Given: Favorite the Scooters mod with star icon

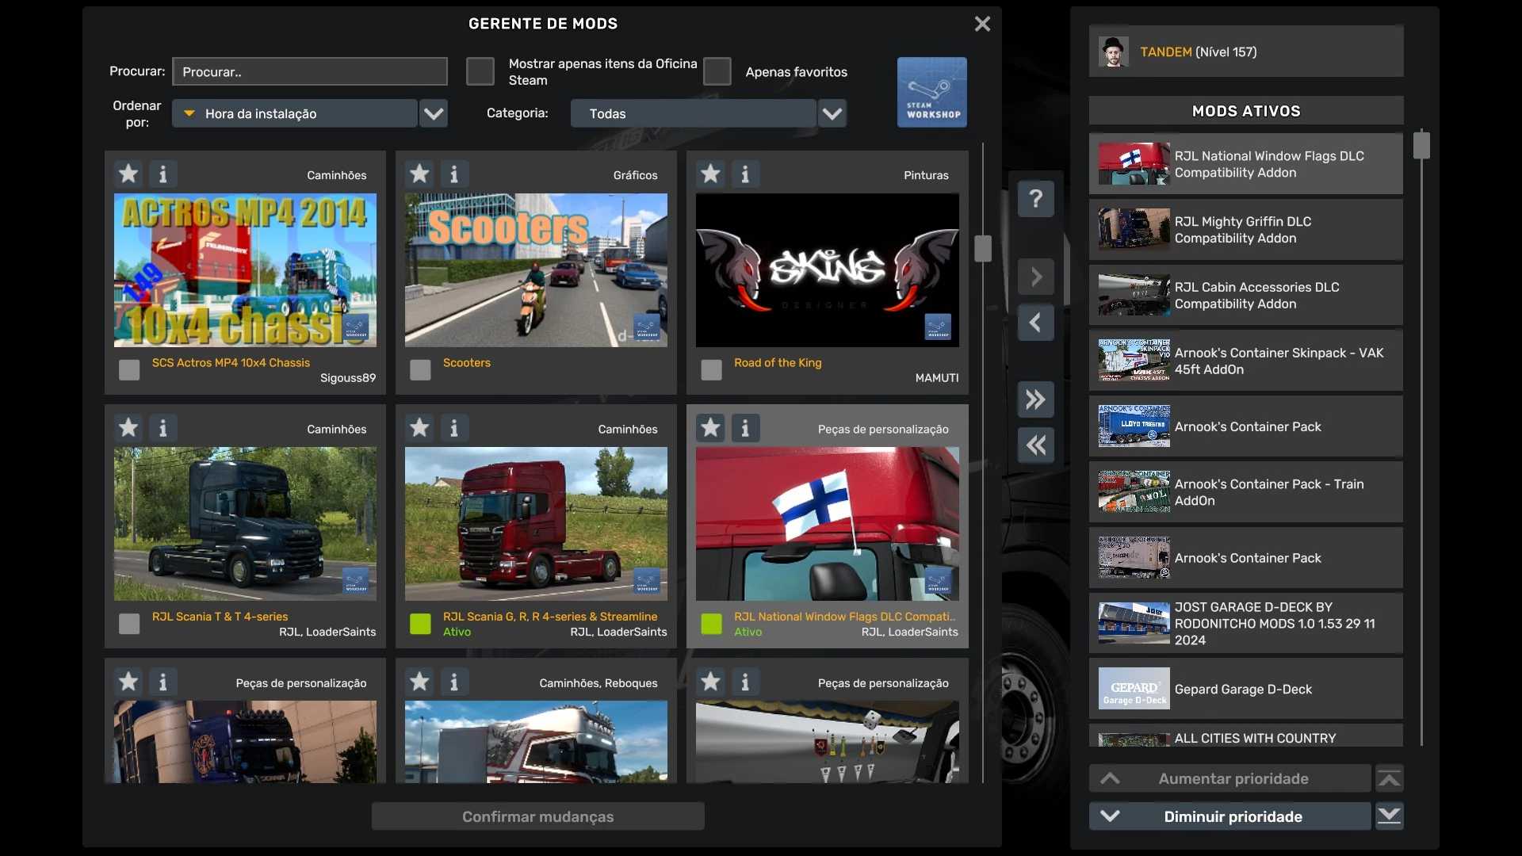Looking at the screenshot, I should point(419,174).
